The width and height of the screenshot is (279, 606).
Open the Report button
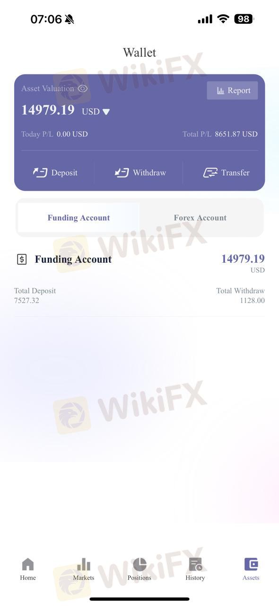(x=232, y=90)
